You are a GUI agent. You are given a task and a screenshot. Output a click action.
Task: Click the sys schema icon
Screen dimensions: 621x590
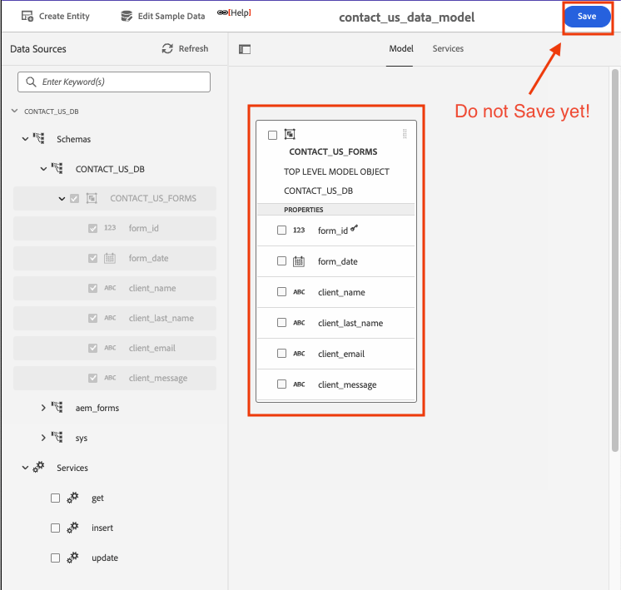tap(57, 438)
